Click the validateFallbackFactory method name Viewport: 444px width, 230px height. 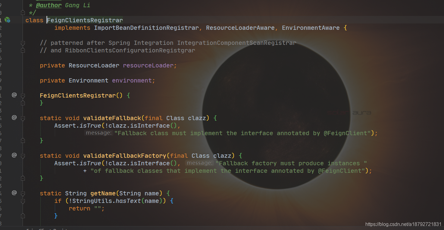tap(125, 156)
